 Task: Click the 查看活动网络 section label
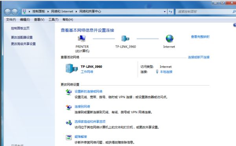pyautogui.click(x=70, y=57)
